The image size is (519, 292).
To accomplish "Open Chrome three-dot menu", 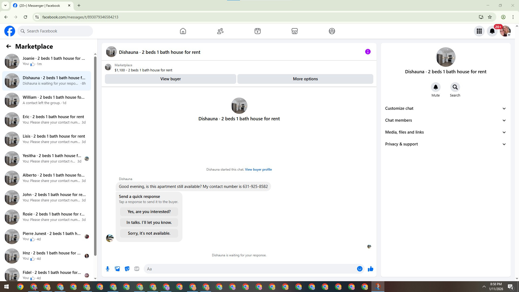I will click(x=513, y=17).
